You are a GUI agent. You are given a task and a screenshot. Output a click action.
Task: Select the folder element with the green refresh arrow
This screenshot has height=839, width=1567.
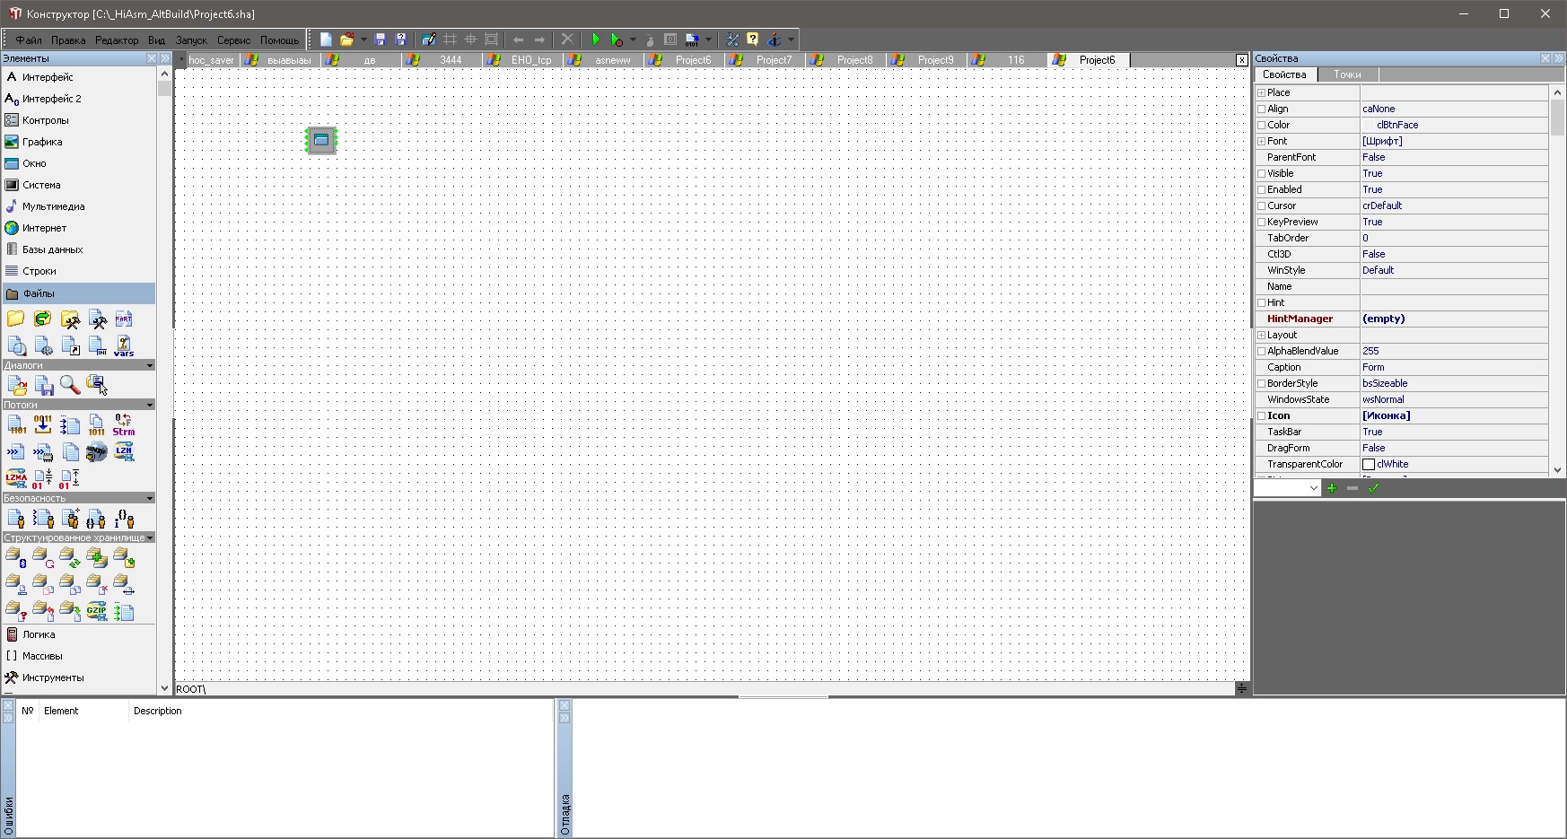tap(42, 319)
